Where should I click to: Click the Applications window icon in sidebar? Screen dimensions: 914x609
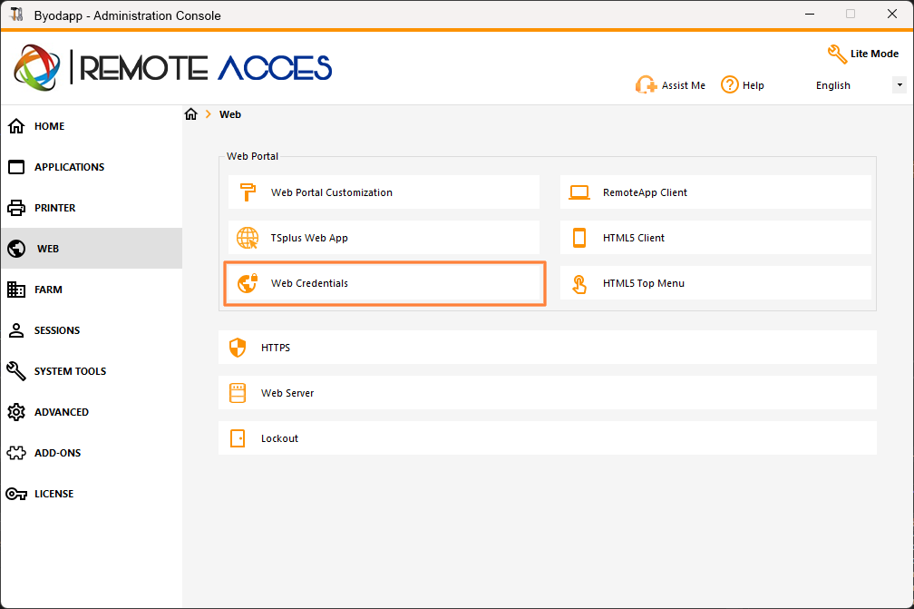click(16, 167)
